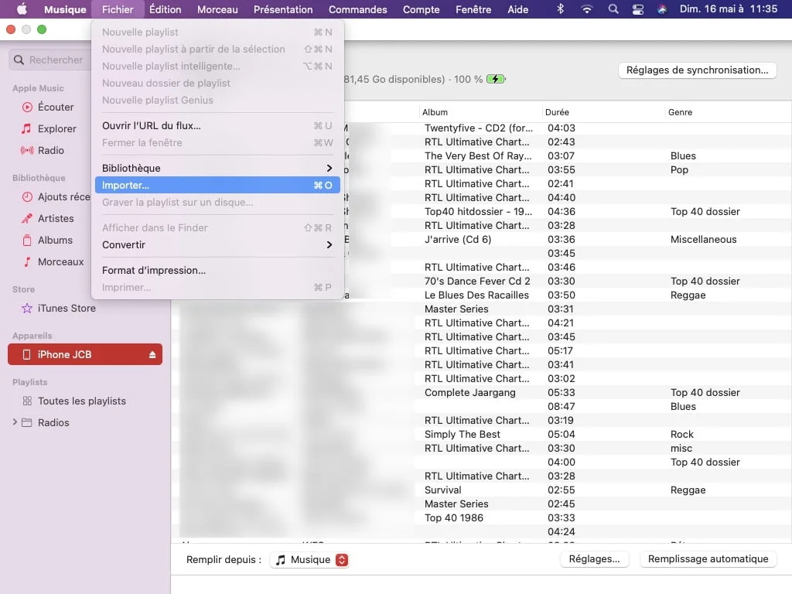Open the Musique application menu

point(65,9)
